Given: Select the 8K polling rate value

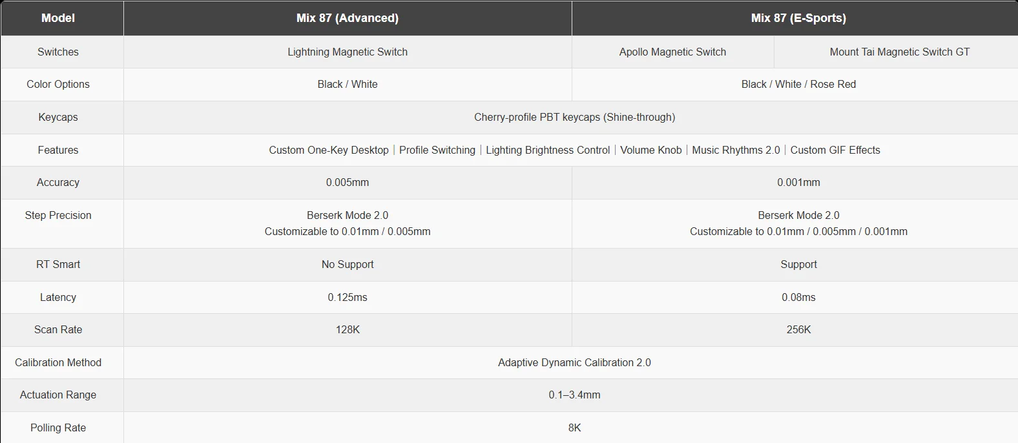Looking at the screenshot, I should tap(574, 428).
